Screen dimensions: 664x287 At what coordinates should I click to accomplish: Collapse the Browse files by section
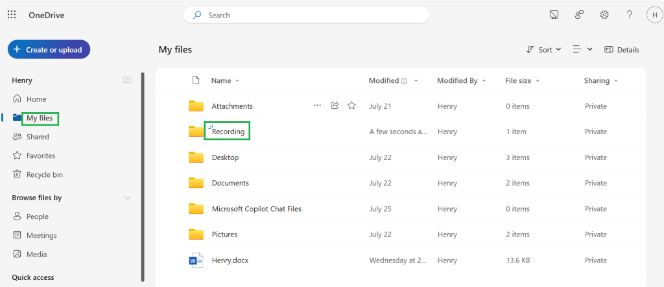tap(127, 198)
